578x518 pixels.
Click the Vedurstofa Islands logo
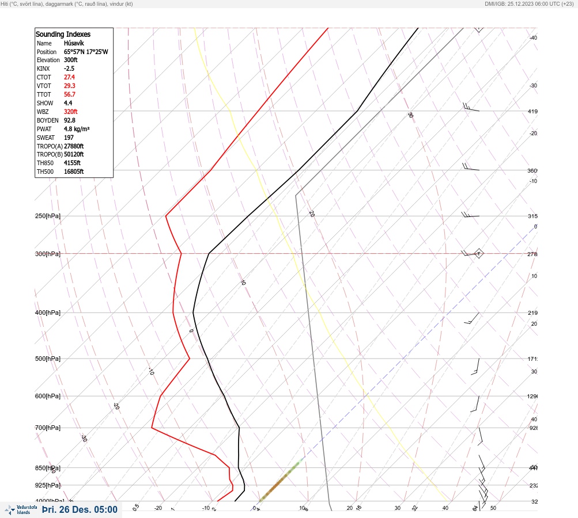tap(21, 509)
